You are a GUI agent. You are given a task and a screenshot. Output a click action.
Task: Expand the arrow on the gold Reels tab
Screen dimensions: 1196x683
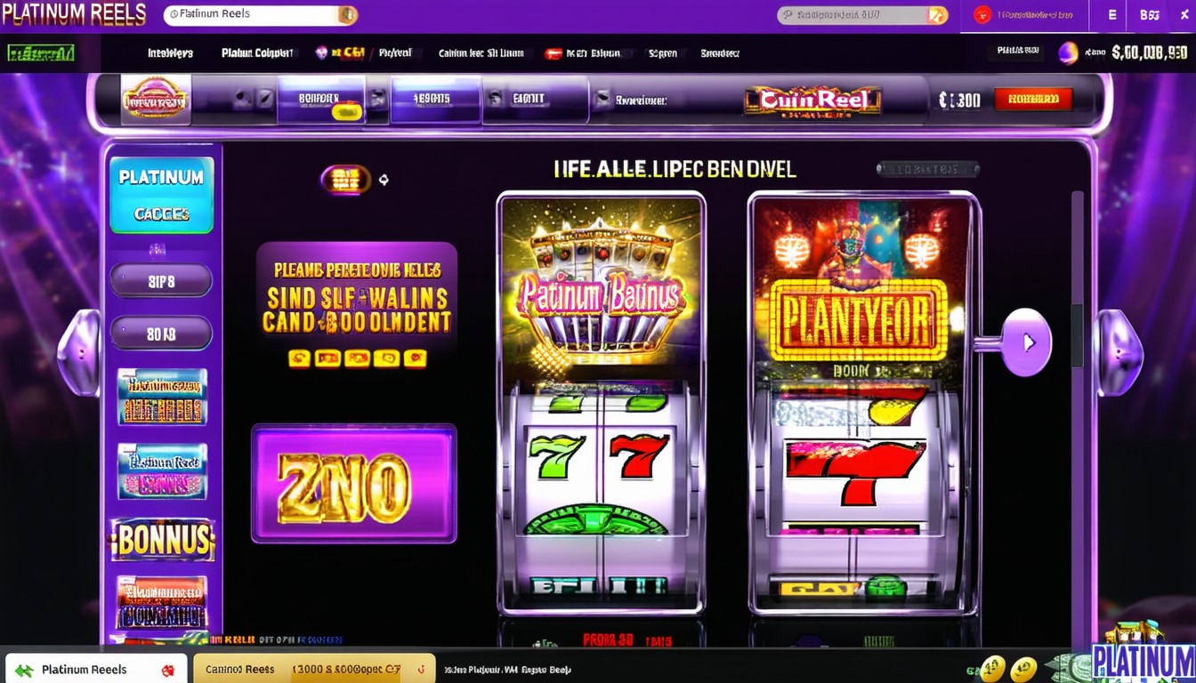coord(421,670)
